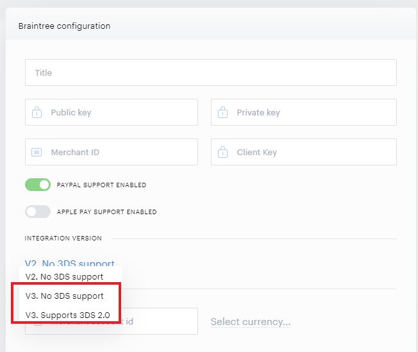Click the Braintree configuration heading
418x352 pixels.
64,26
